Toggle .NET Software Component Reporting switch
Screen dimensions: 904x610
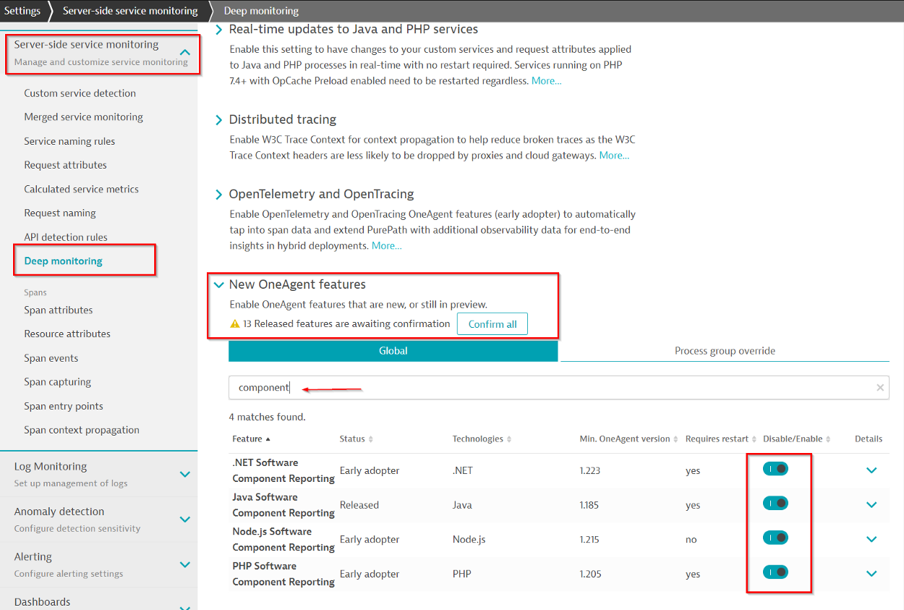click(x=775, y=469)
